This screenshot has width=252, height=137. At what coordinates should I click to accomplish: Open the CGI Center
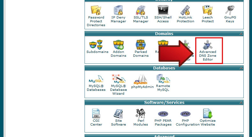point(96,113)
